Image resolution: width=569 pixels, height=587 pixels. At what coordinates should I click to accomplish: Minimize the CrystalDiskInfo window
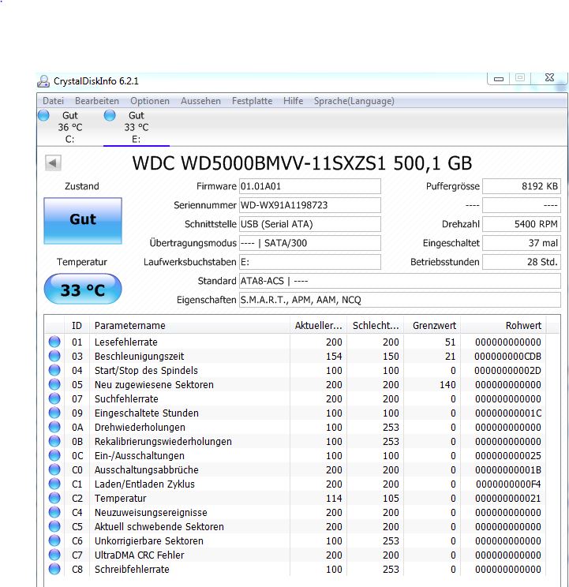[498, 78]
